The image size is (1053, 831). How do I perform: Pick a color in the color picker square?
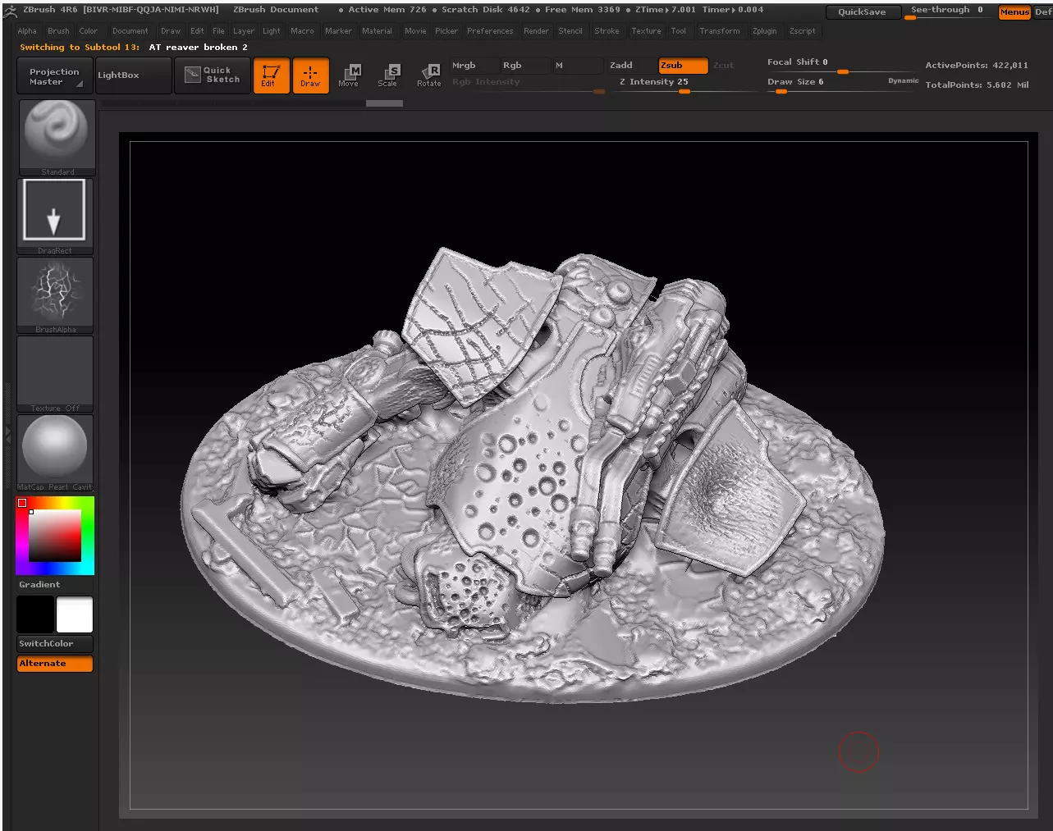pyautogui.click(x=55, y=536)
